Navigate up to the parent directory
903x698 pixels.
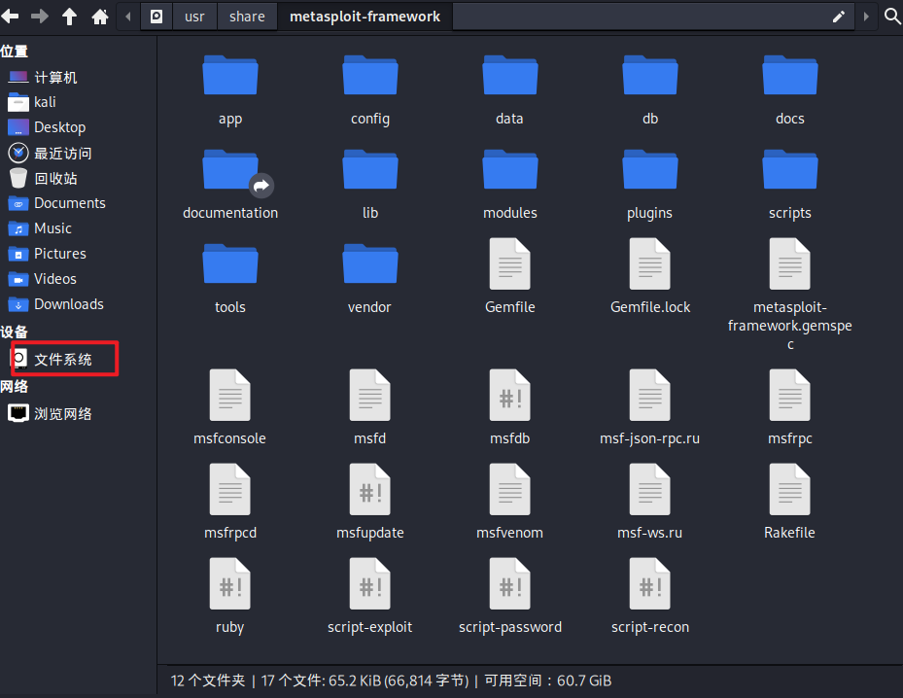click(x=70, y=17)
